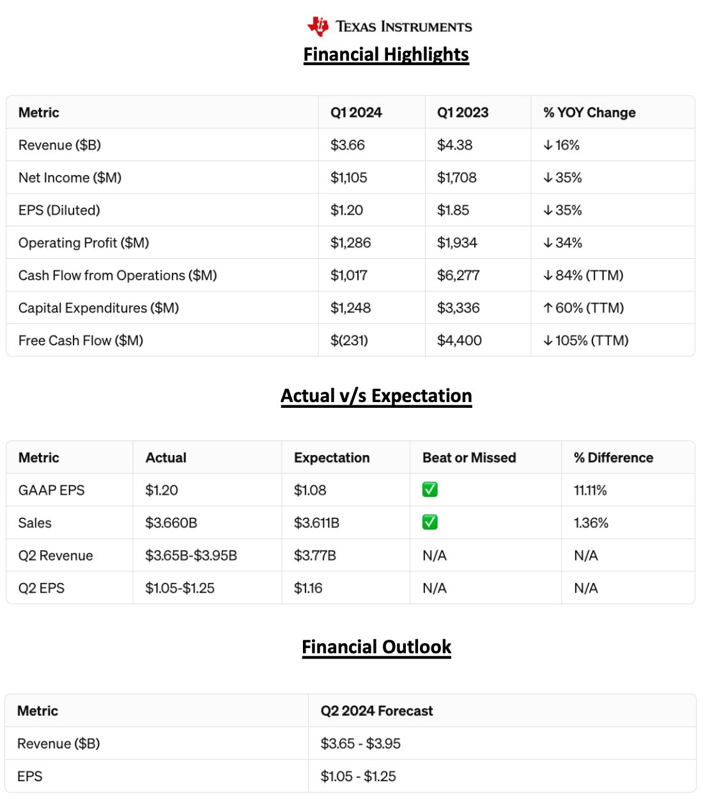The image size is (703, 799).
Task: Select the % YOY Change column header
Action: click(x=589, y=113)
